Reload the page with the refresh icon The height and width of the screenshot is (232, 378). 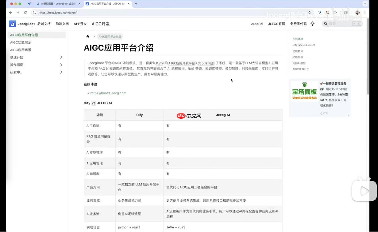tap(25, 13)
